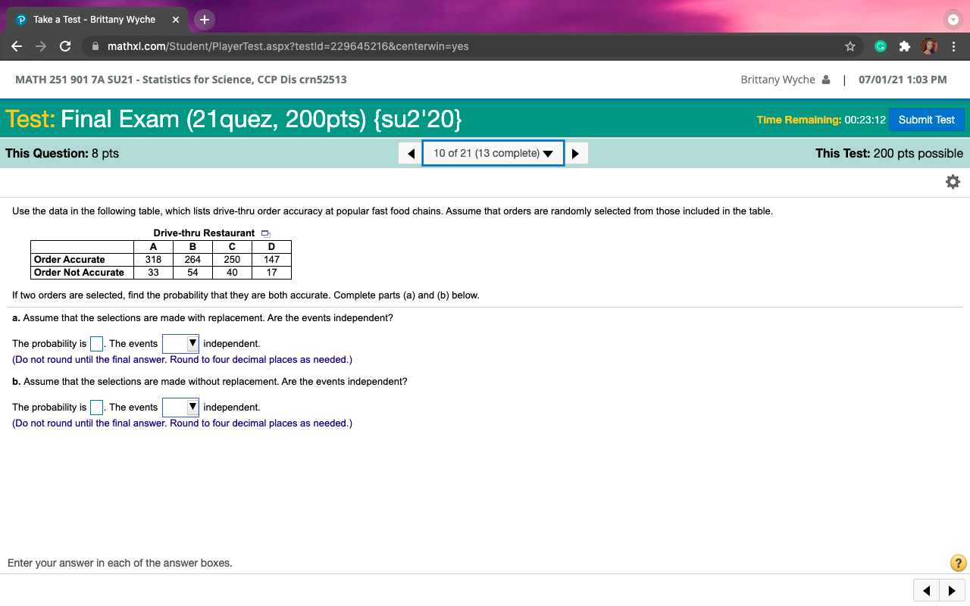Click the probability answer box in part a
970x606 pixels.
96,343
